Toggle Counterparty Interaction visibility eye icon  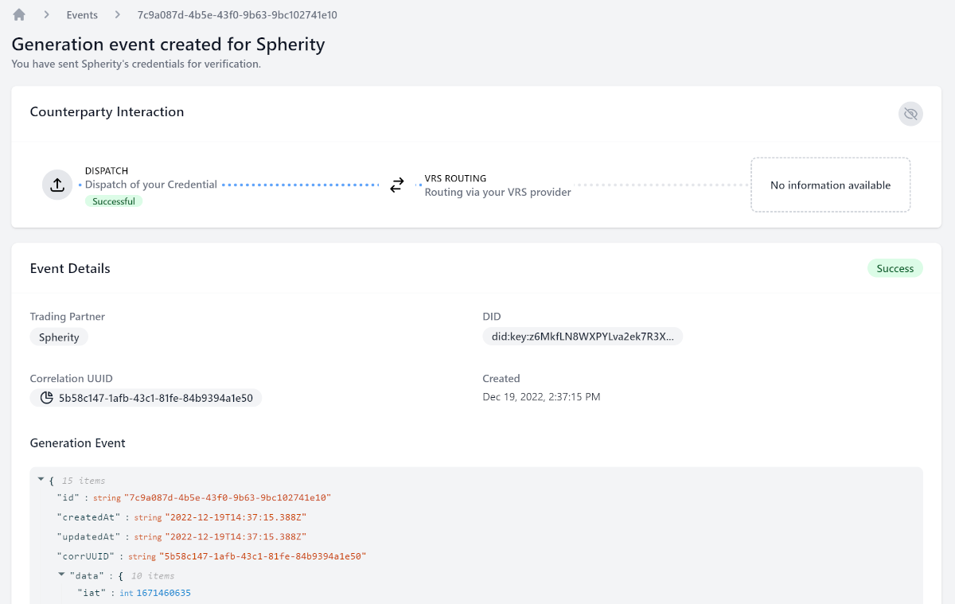(910, 114)
